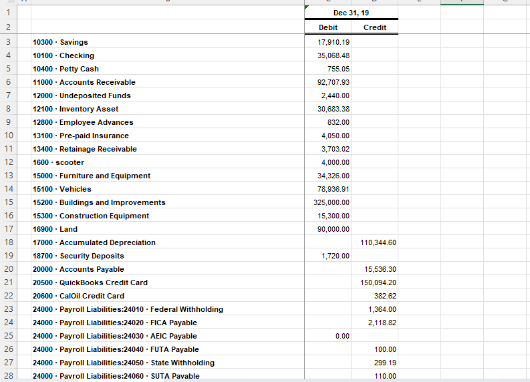This screenshot has height=382, width=530.
Task: Click the debit value 34,326.00
Action: (328, 175)
